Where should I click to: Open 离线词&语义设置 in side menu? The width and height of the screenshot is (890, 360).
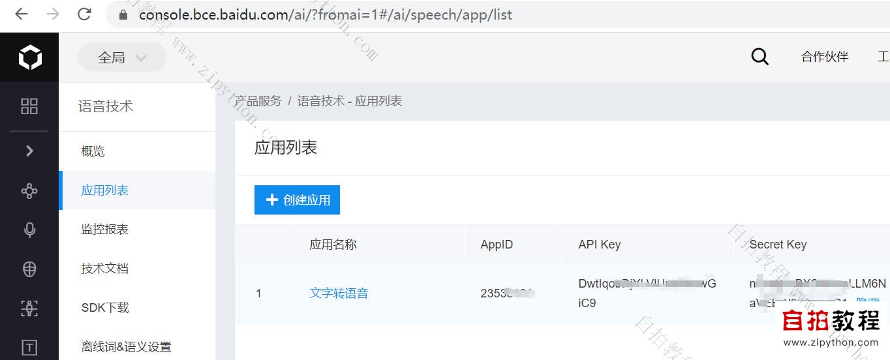click(x=126, y=347)
